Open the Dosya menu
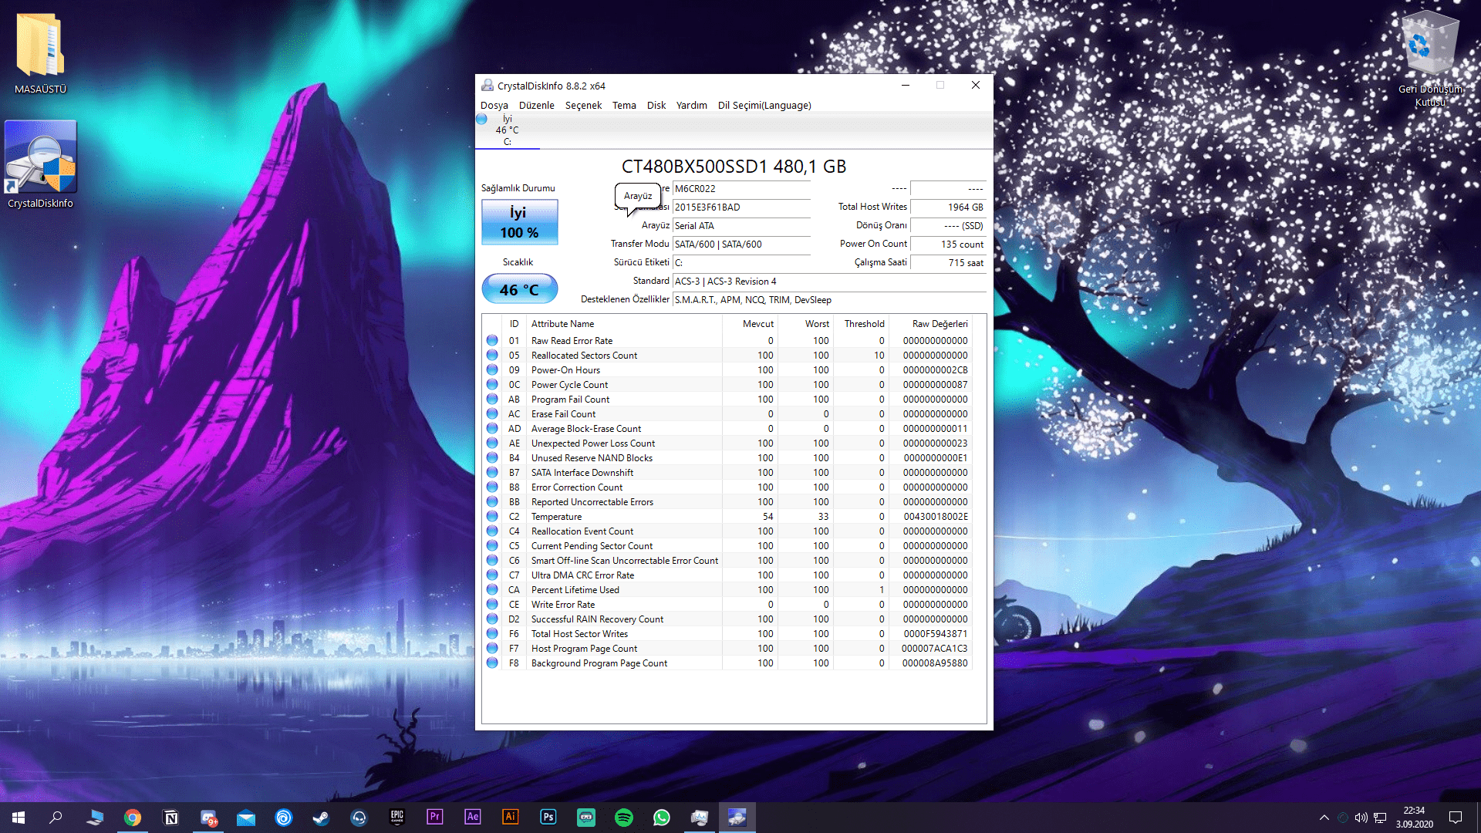This screenshot has height=833, width=1481. coord(494,106)
